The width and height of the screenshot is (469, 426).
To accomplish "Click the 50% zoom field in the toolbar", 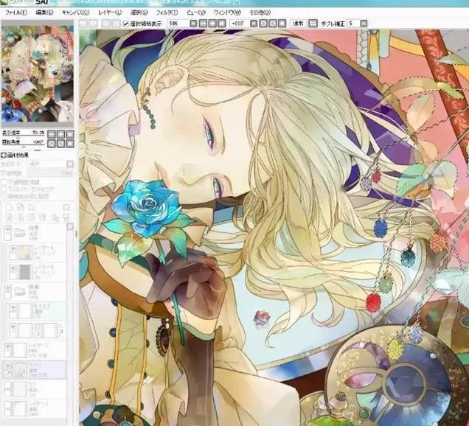I will click(x=178, y=24).
